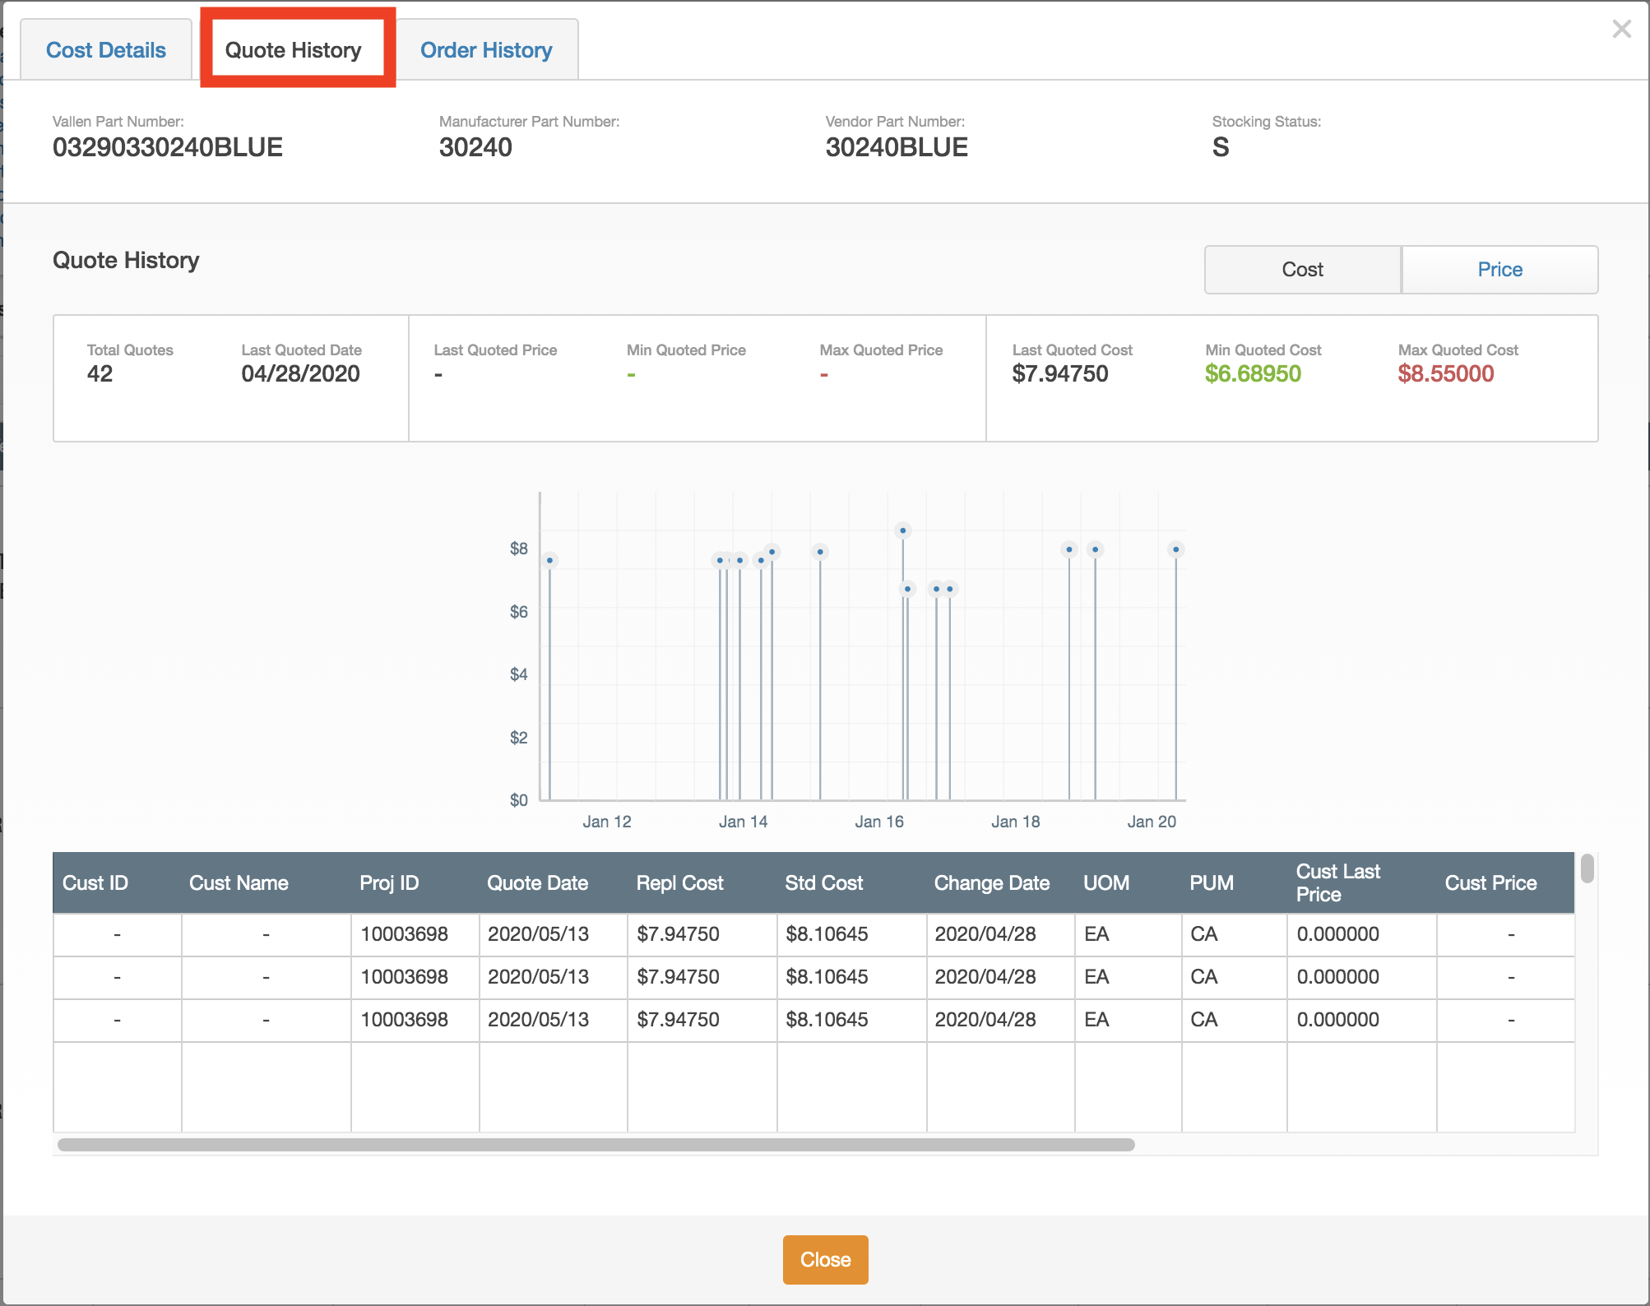Click the Std Cost column header
Screen dimensions: 1650x1306
click(823, 883)
